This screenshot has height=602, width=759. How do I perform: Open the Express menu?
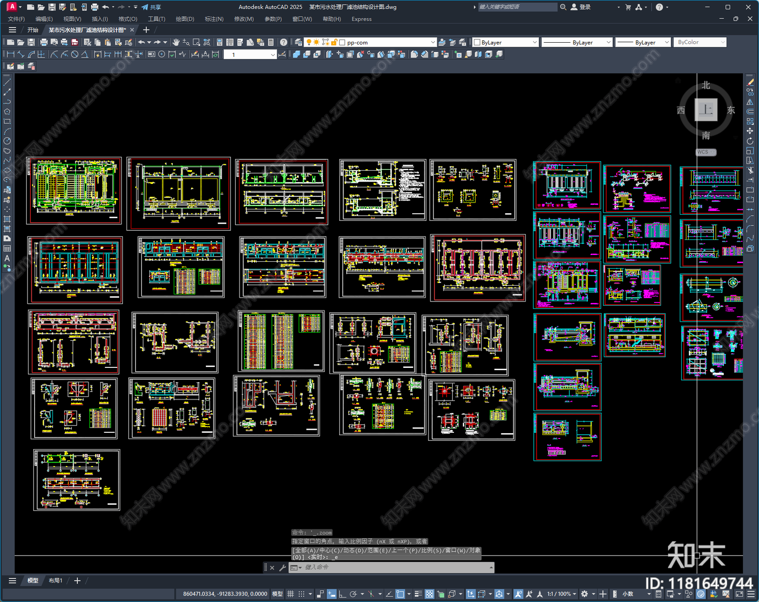click(x=361, y=19)
